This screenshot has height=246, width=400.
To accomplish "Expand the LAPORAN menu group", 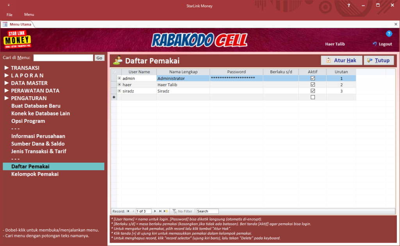I will [x=7, y=75].
